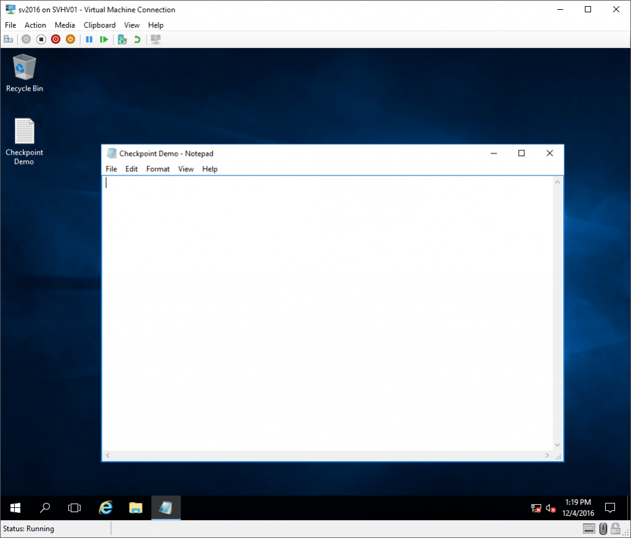Click the Status: Running text
The image size is (631, 538).
(28, 529)
